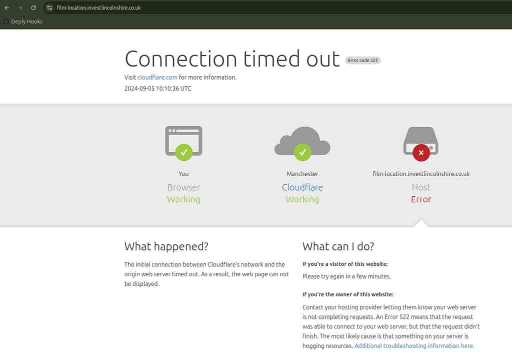This screenshot has height=358, width=512.
Task: Select the timestamp 2024-09-05 10:10:36 UTC
Action: [x=157, y=88]
